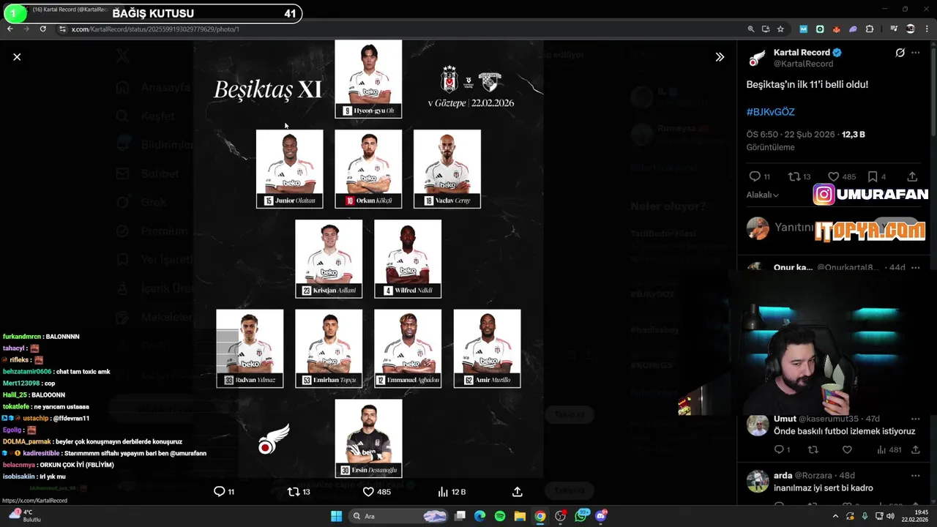Go back with browser back arrow
The height and width of the screenshot is (527, 937).
click(10, 29)
